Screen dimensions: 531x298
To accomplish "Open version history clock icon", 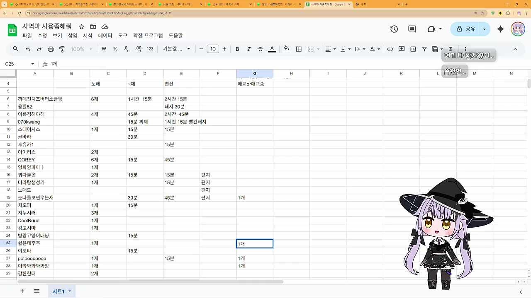I will [x=394, y=29].
